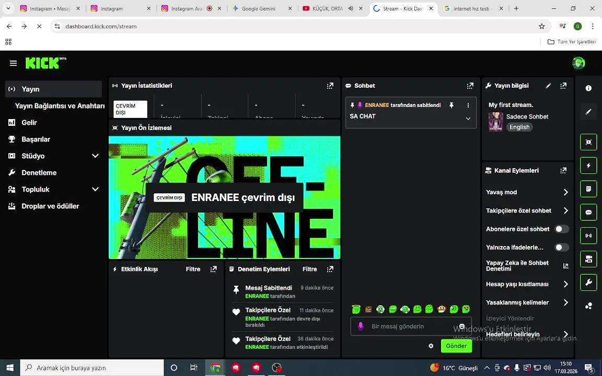Open Hesap yaşı kısıtlaması settings
The height and width of the screenshot is (376, 602).
tap(527, 284)
